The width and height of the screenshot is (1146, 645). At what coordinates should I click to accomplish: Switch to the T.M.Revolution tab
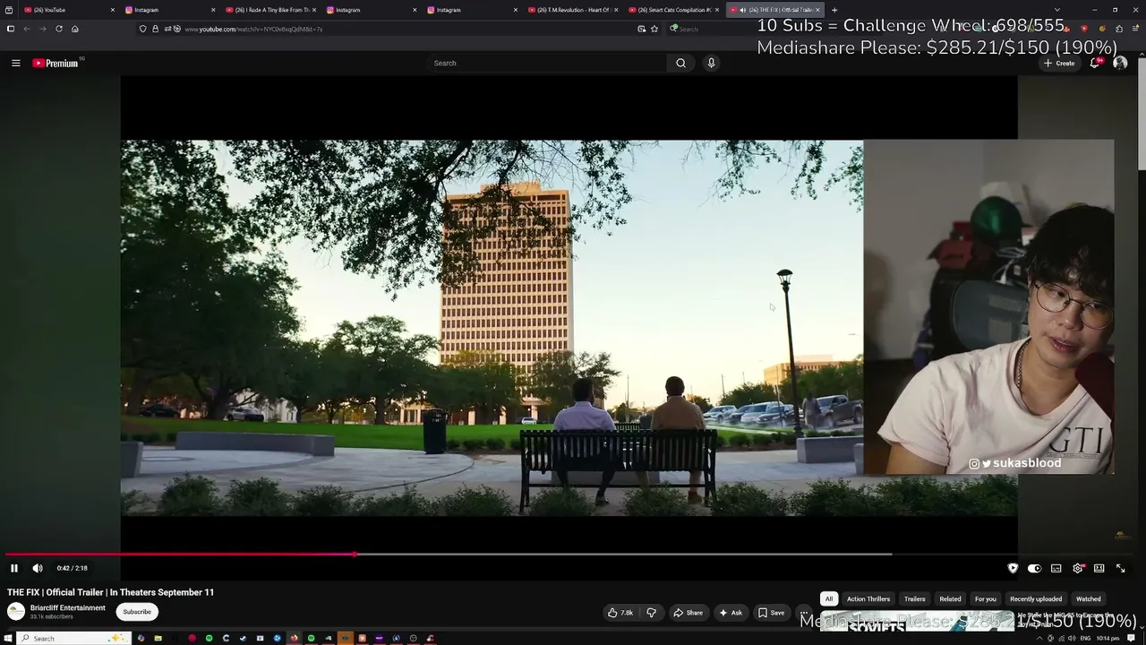point(571,10)
